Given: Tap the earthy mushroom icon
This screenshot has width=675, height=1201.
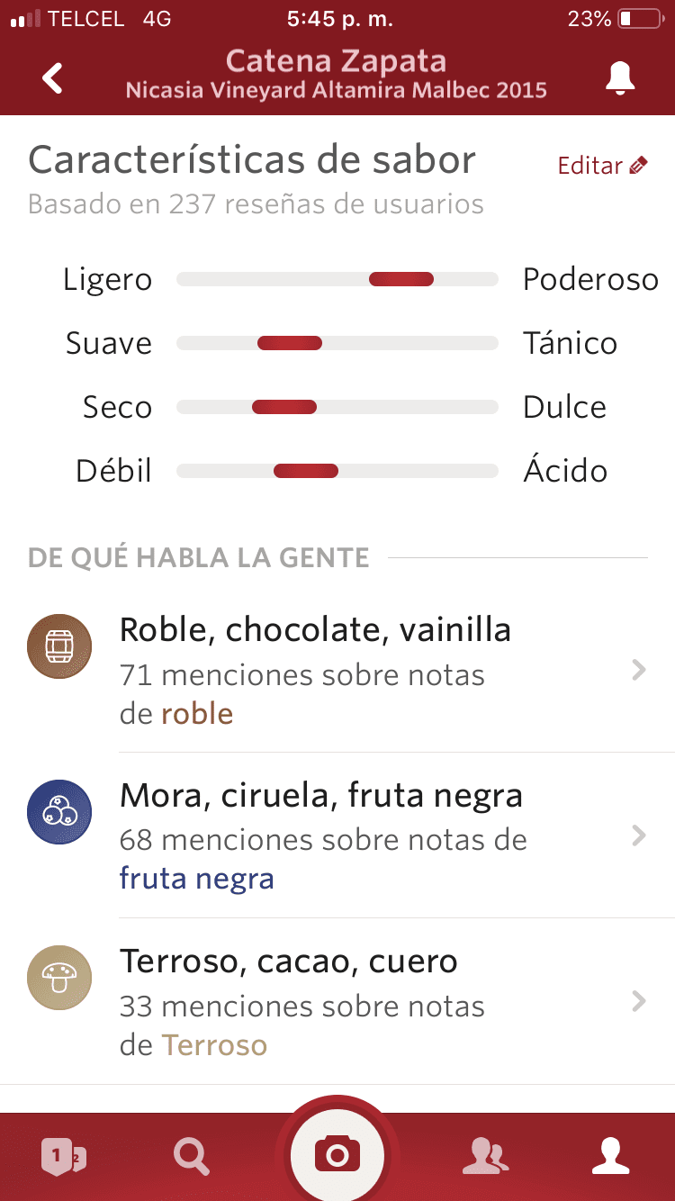Looking at the screenshot, I should click(x=59, y=978).
